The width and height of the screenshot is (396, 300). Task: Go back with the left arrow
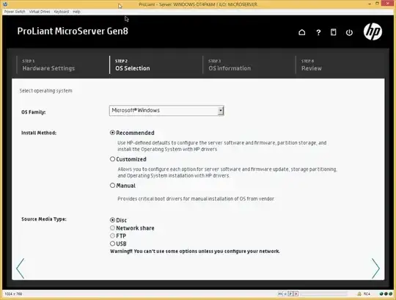point(21,268)
